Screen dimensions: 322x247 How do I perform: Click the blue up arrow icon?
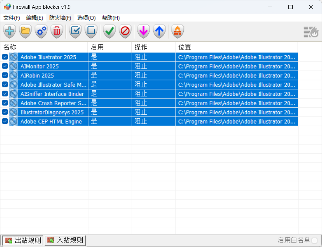click(159, 31)
